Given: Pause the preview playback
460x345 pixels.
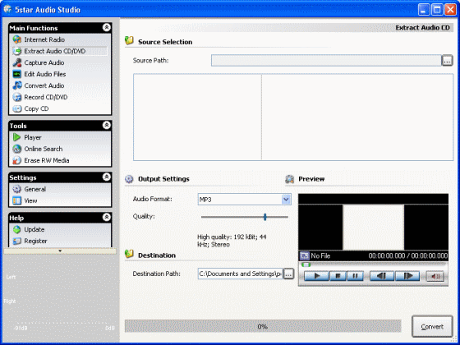Looking at the screenshot, I should (355, 276).
